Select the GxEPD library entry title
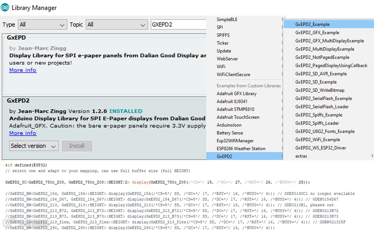 [16, 38]
